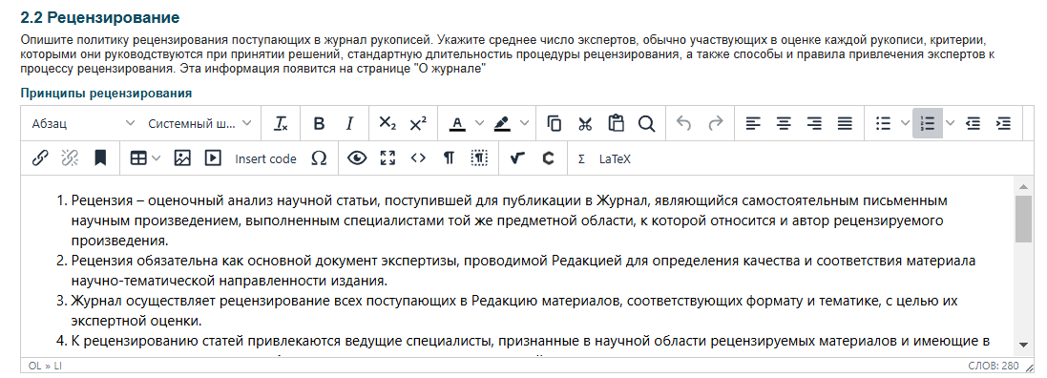Click the Insert code button
The width and height of the screenshot is (1047, 378).
click(x=265, y=158)
